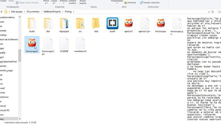The width and height of the screenshot is (221, 124).
Task: Select the ejercicio1.pl~ backup file
Action: pyautogui.click(x=145, y=25)
